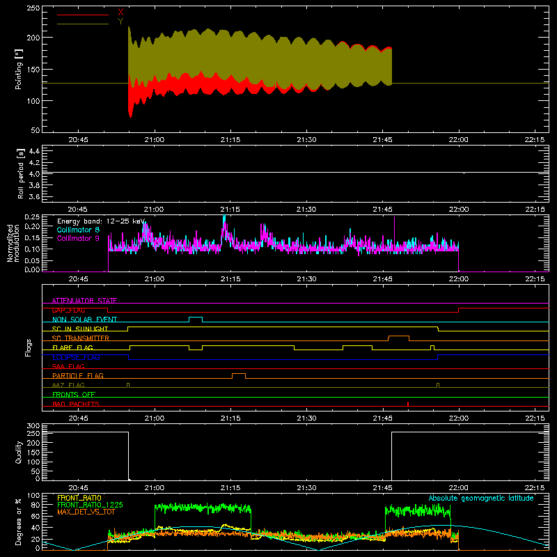Click the vertical Flags axis title

pyautogui.click(x=28, y=347)
